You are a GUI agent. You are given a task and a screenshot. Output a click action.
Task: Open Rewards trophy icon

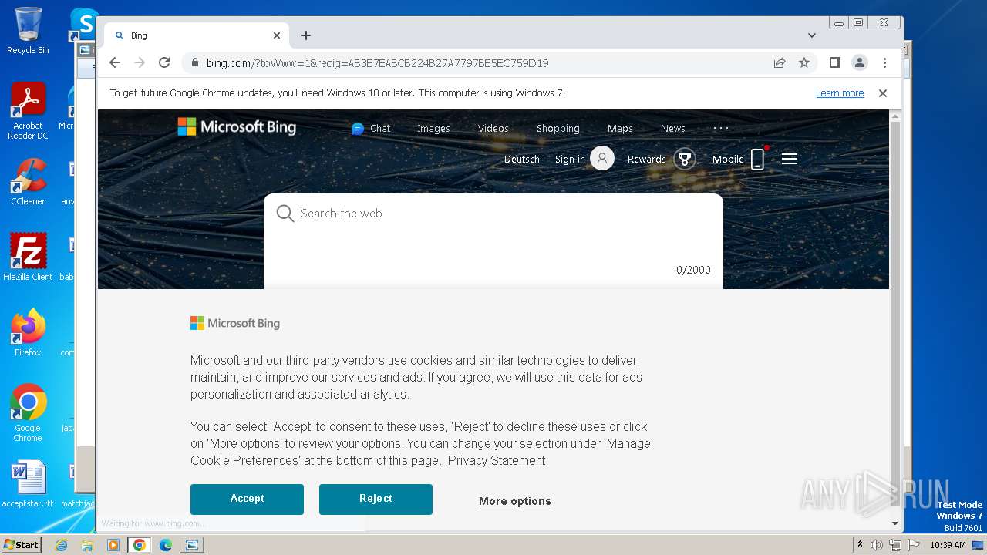pyautogui.click(x=685, y=160)
